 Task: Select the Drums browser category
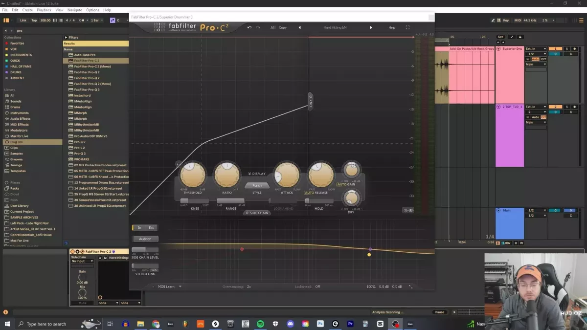15,107
